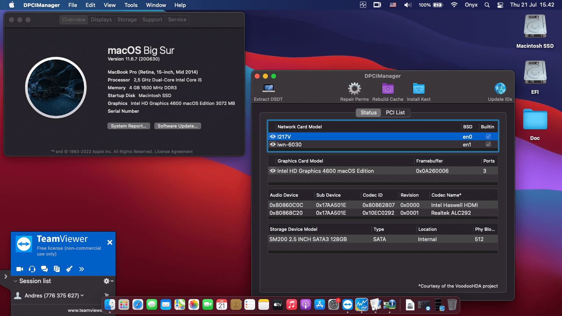The width and height of the screenshot is (562, 316).
Task: Open FaceTime from the Dock
Action: click(208, 304)
